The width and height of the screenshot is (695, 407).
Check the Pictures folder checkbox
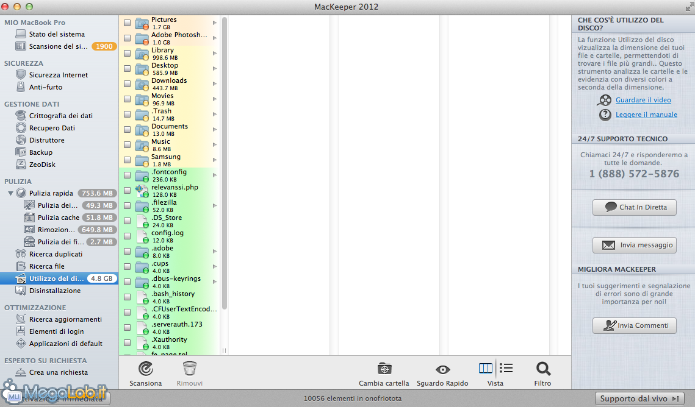coord(127,23)
